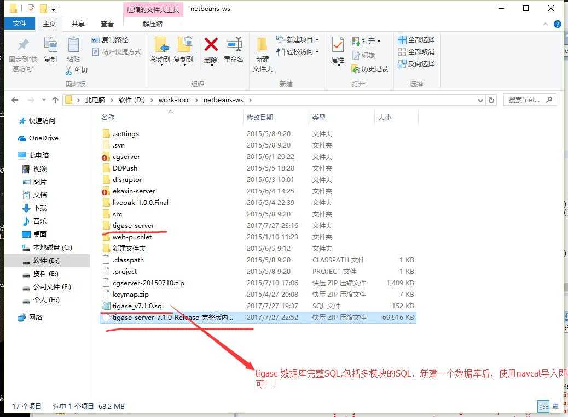Expand the Open dropdown in ribbon
This screenshot has width=568, height=417.
379,41
